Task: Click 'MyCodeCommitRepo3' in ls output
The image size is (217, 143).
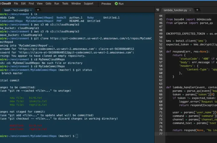Action: tap(39, 21)
